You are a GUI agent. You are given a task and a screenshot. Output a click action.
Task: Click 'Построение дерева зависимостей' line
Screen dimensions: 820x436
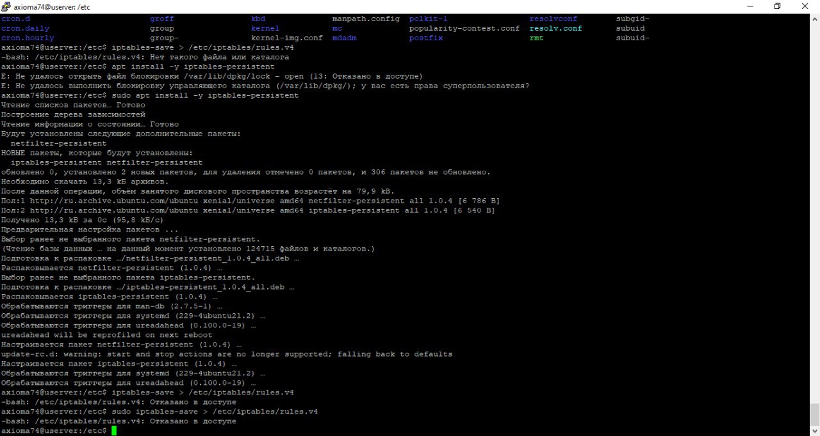(73, 114)
